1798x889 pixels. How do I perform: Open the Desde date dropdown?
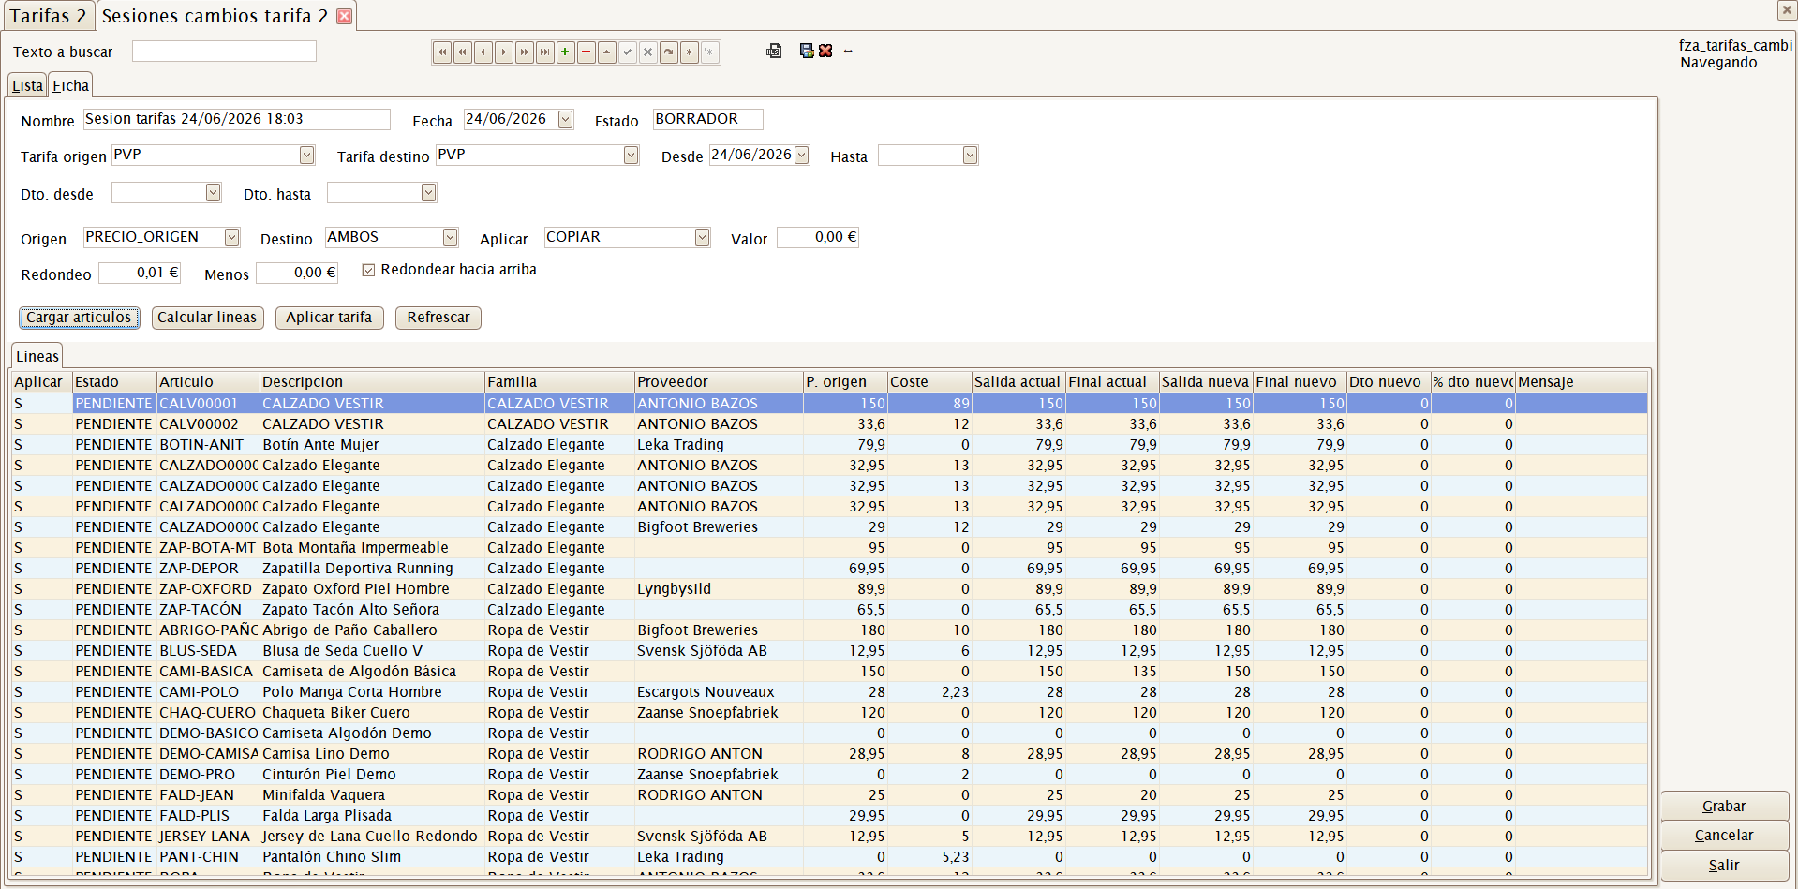802,155
